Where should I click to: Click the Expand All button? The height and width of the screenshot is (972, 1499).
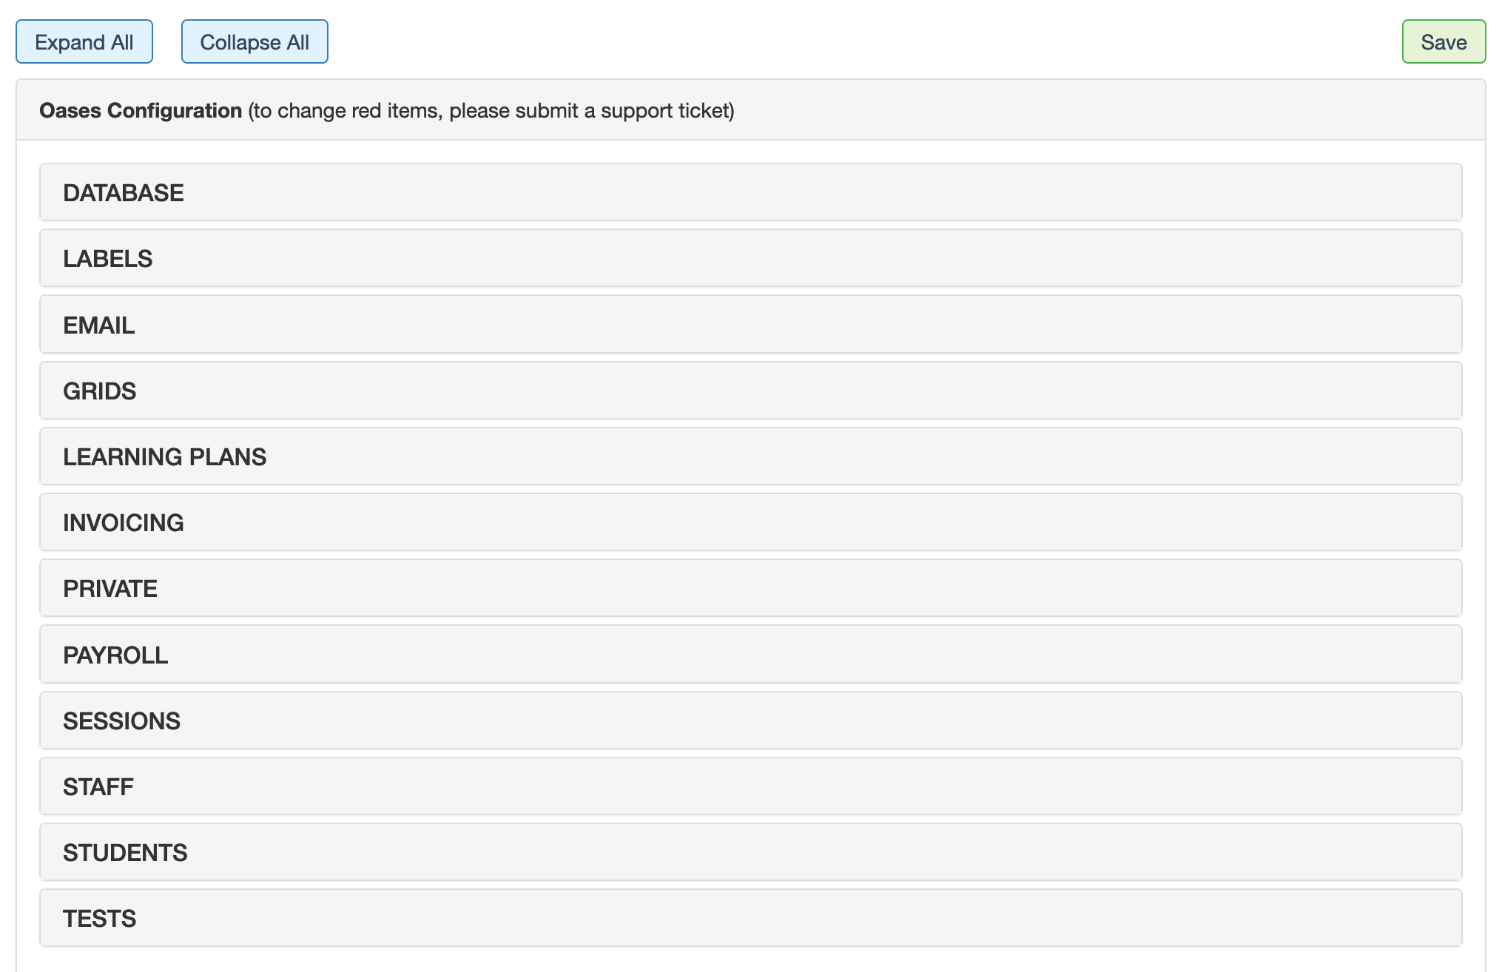[x=84, y=42]
